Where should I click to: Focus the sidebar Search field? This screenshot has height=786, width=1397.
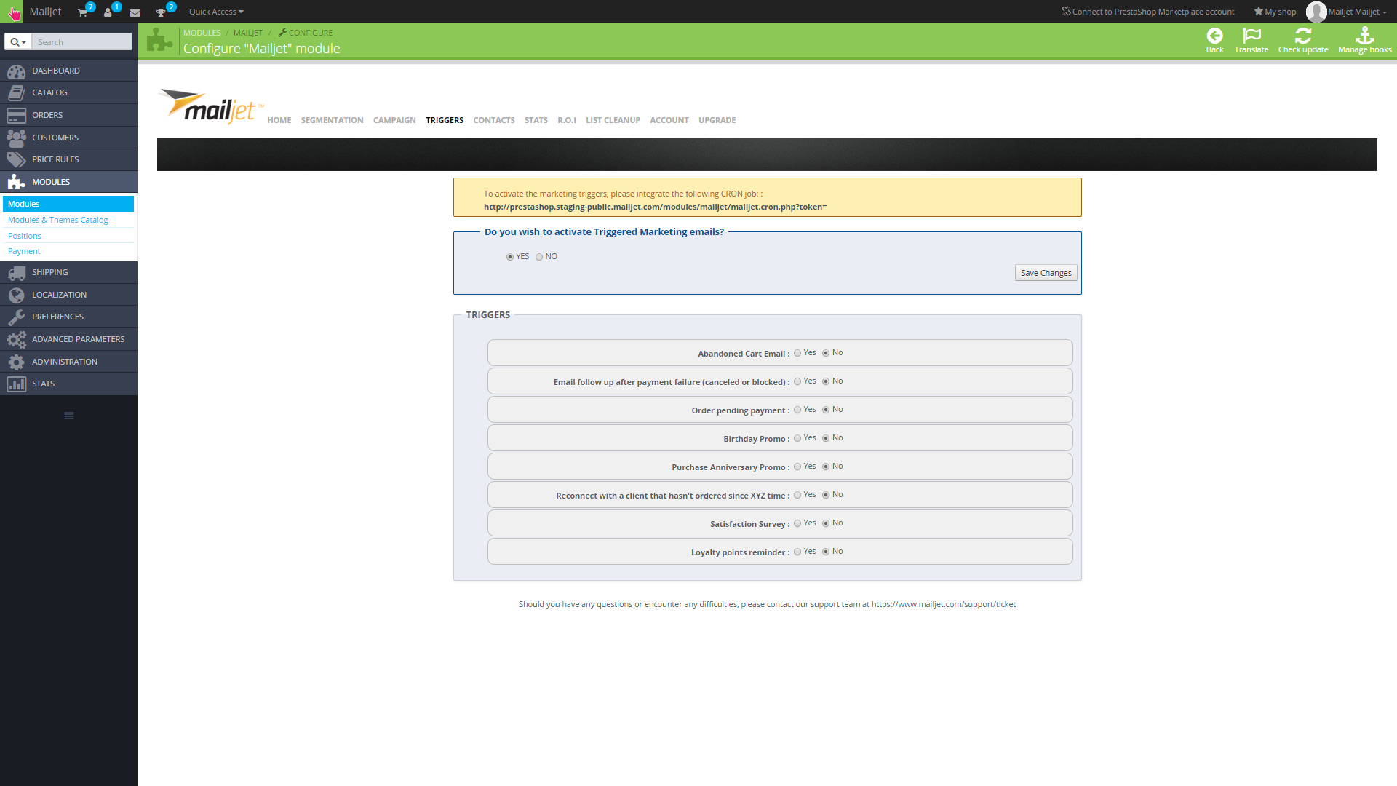(82, 42)
